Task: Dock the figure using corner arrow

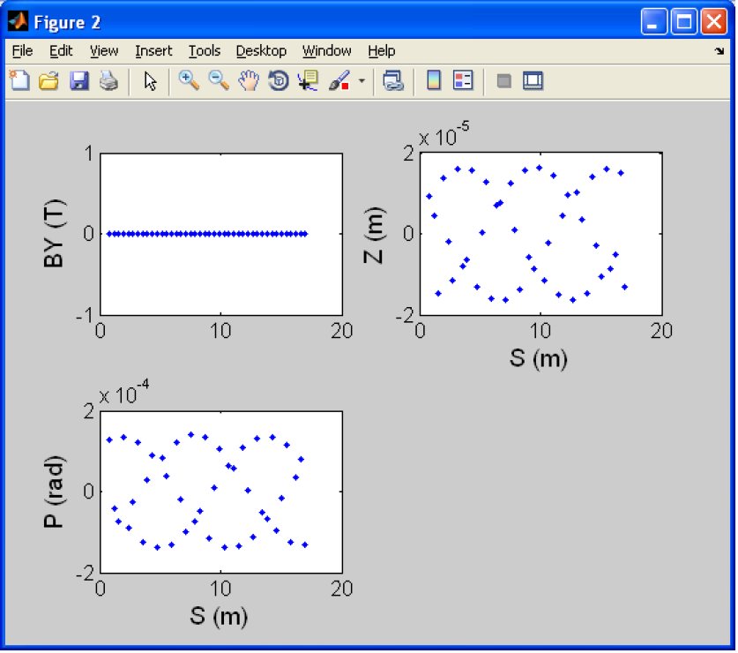Action: [719, 51]
